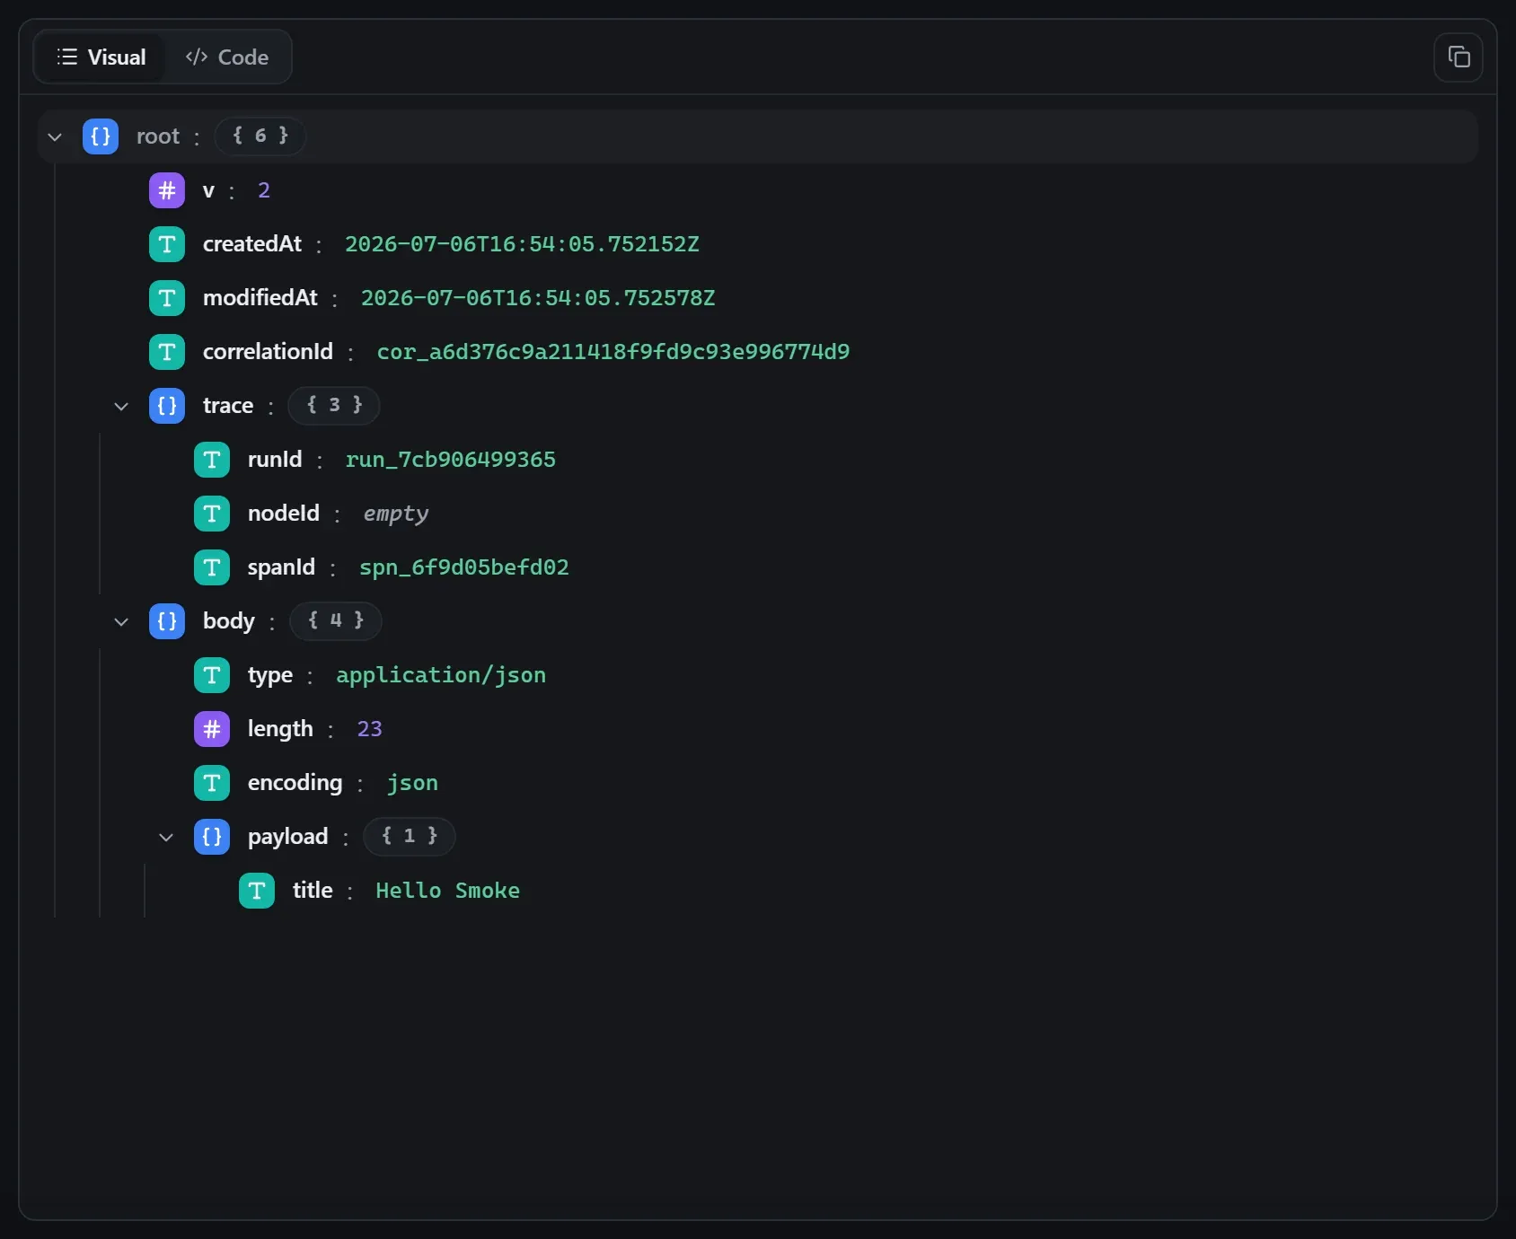This screenshot has width=1516, height=1239.
Task: Click the text icon beside encoding
Action: [212, 783]
